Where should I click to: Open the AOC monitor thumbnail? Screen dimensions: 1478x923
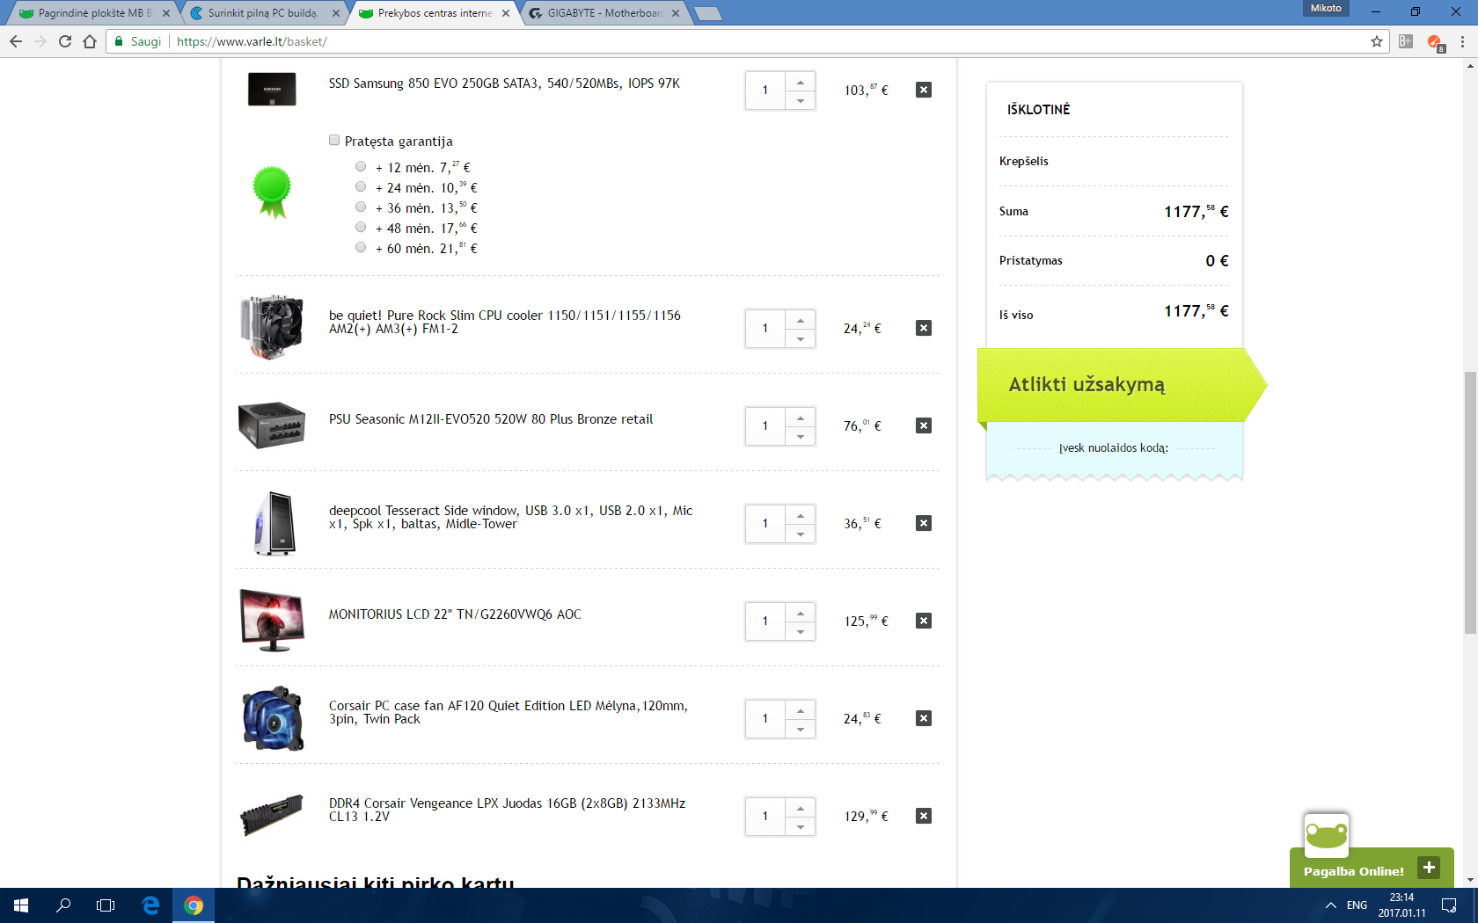click(x=272, y=621)
